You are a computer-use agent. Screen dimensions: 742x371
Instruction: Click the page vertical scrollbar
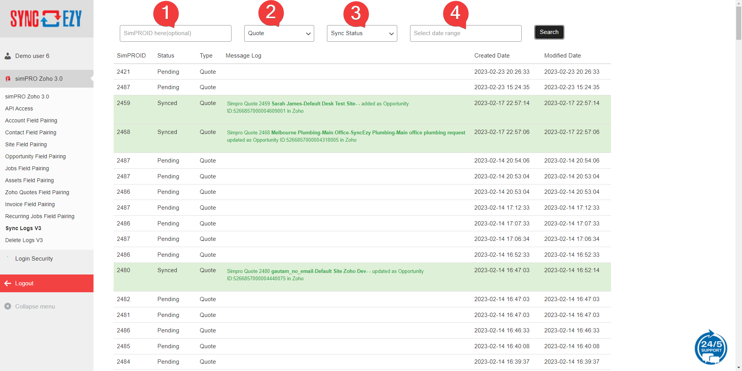click(739, 23)
